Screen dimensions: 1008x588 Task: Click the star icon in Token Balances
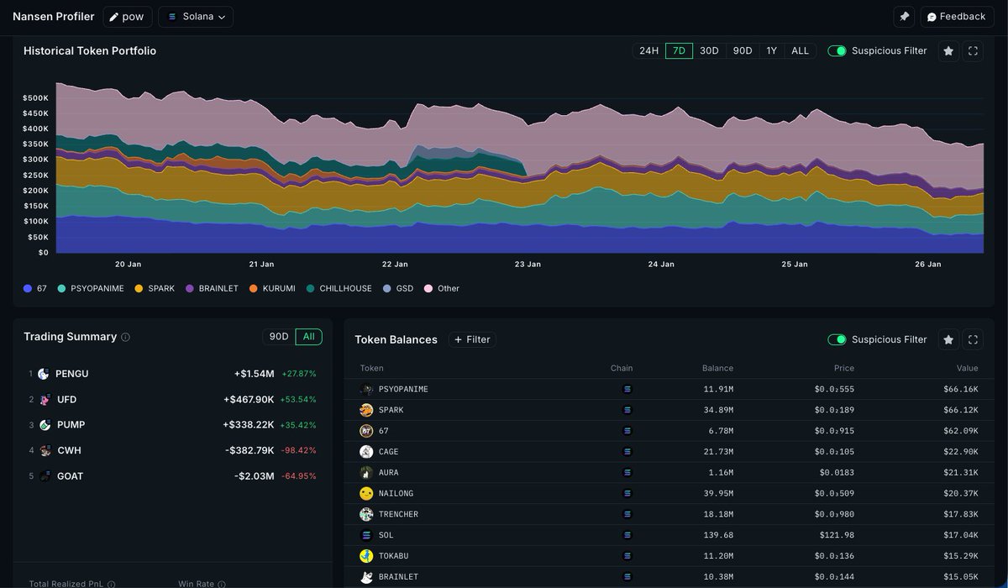pos(948,339)
